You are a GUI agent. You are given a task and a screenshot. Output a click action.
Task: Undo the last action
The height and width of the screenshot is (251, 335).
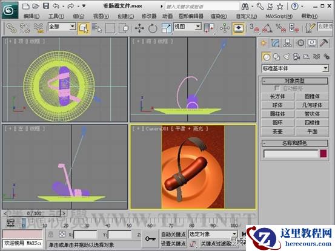[56, 6]
